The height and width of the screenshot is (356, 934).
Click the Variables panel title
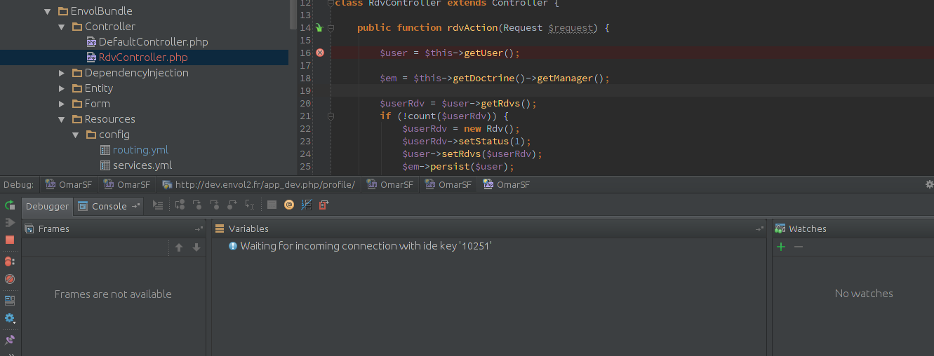[x=248, y=229]
